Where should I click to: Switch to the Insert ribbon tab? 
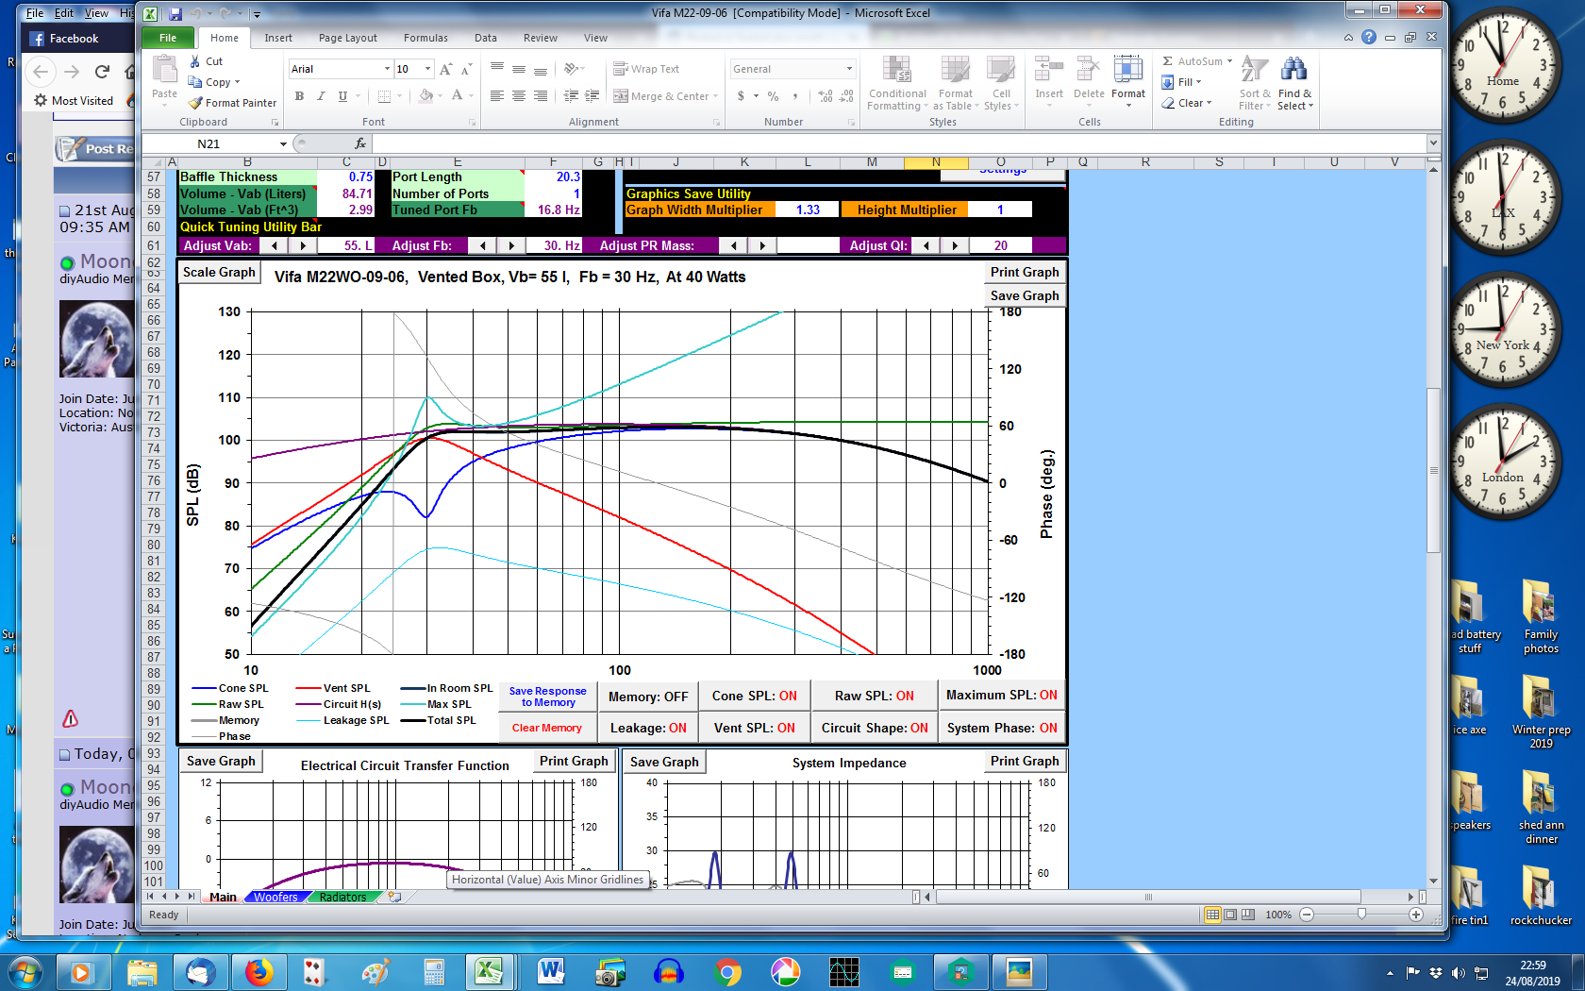pyautogui.click(x=278, y=38)
